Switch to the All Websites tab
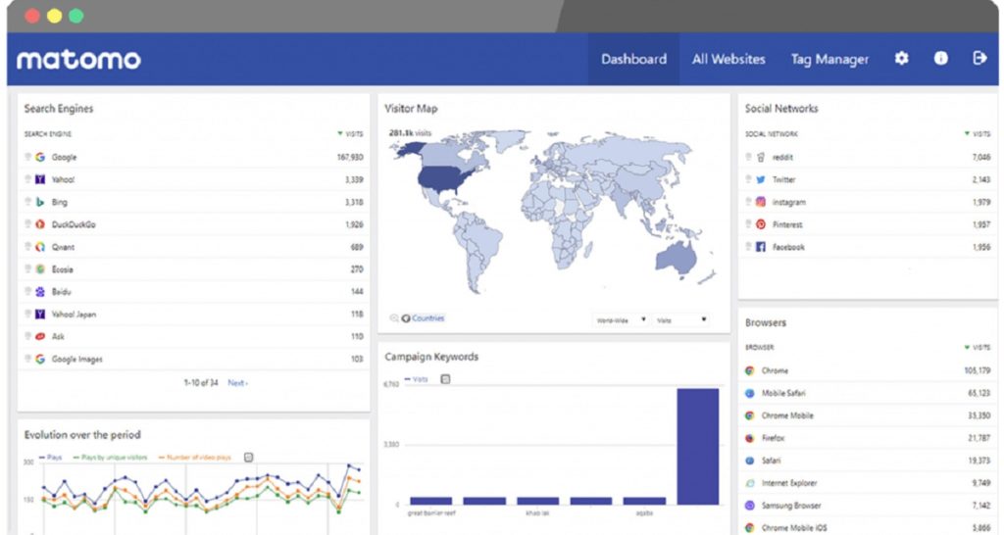 tap(728, 59)
